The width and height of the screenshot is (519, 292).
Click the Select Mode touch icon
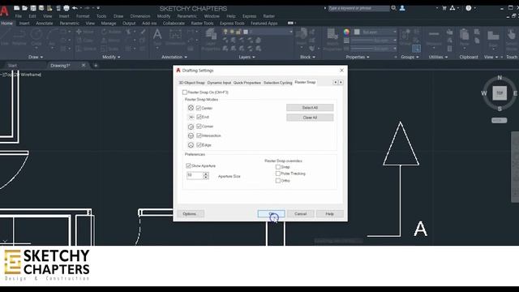(512, 39)
